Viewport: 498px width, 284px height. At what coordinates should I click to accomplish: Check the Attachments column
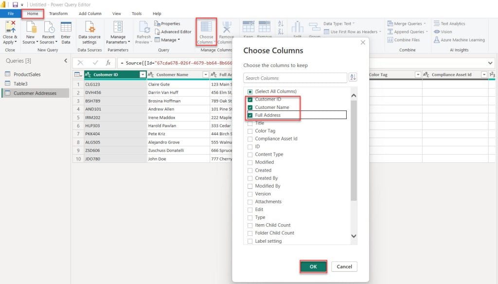[x=250, y=202]
